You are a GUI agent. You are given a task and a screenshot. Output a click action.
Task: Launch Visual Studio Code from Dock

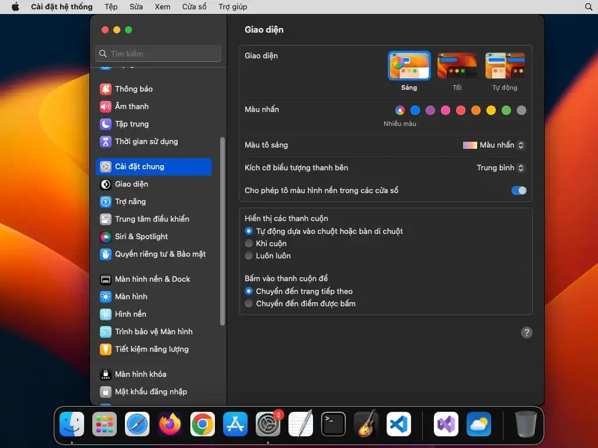[x=399, y=424]
